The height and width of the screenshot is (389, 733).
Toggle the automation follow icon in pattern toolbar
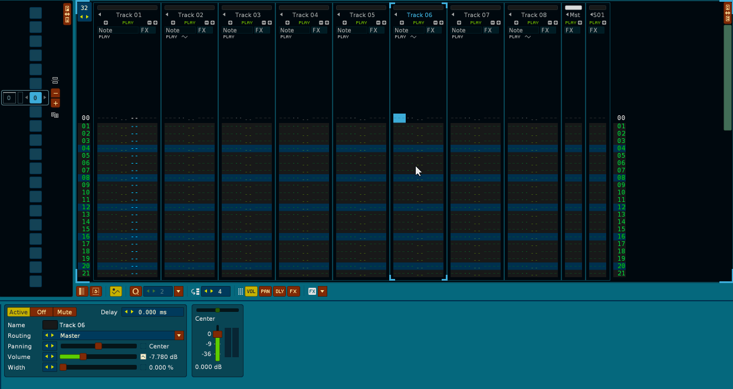coord(116,291)
